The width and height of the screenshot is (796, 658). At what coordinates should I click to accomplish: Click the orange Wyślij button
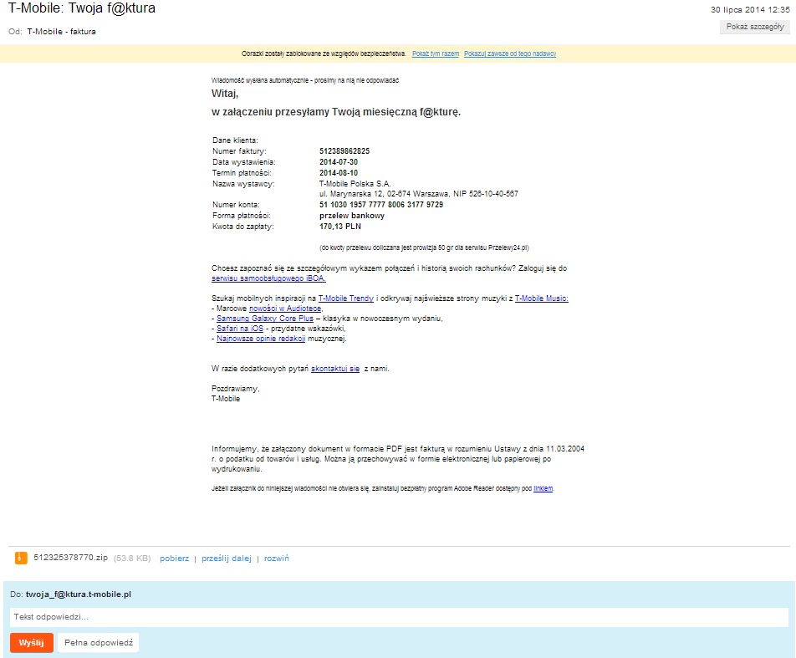pyautogui.click(x=32, y=643)
